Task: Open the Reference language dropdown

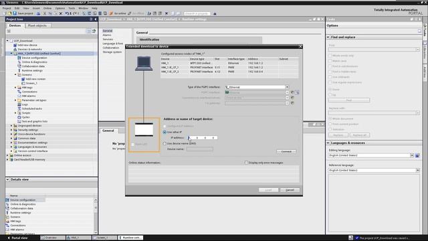Action: click(417, 170)
